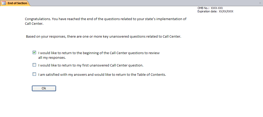Image resolution: width=263 pixels, height=117 pixels.
Task: Click the 'OMB No.:' label
Action: (204, 8)
